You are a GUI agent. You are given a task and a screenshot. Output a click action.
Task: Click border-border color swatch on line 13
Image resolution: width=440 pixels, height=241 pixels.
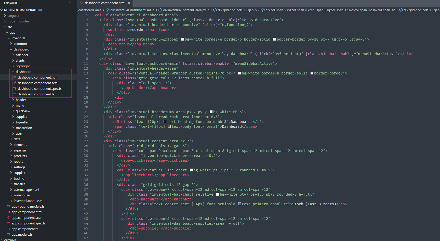[312, 73]
